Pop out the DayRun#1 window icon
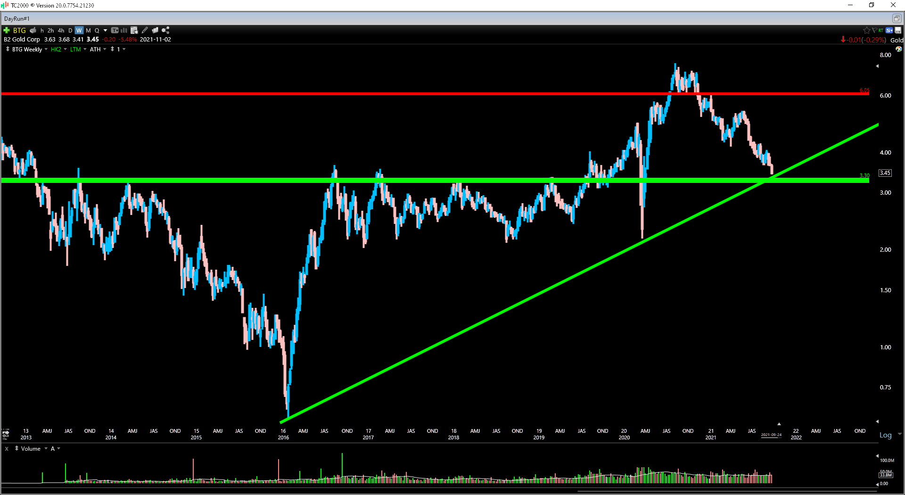 pos(897,18)
